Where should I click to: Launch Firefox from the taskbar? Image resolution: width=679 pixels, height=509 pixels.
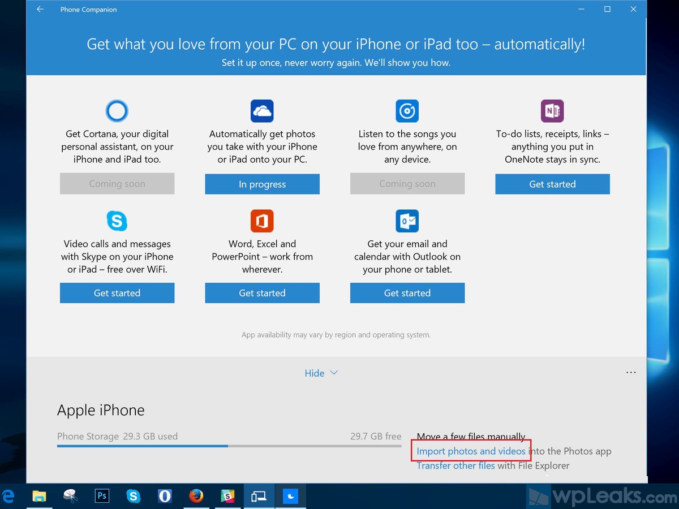pos(196,496)
